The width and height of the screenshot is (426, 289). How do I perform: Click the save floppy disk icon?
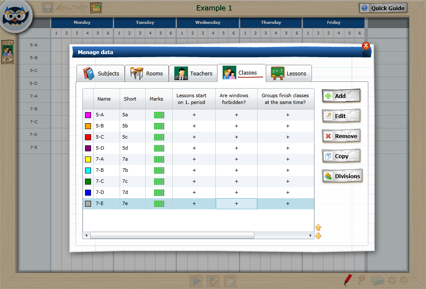click(48, 8)
